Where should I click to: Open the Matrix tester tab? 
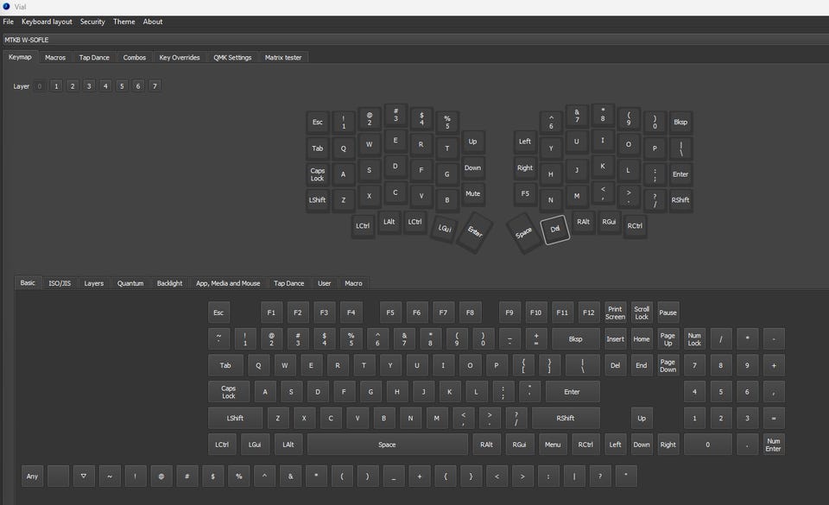[285, 58]
